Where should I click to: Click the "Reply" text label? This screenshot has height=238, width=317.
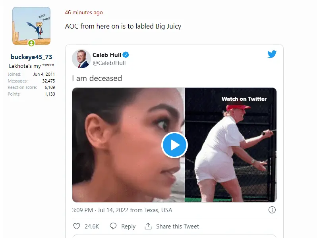pos(128,226)
